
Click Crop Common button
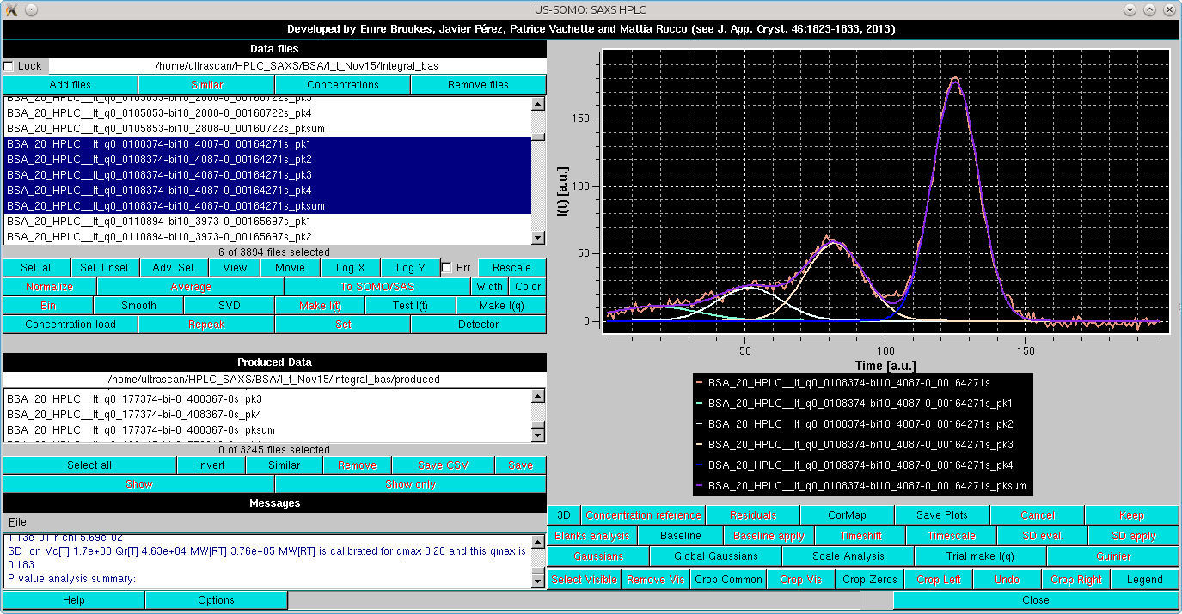[x=728, y=580]
